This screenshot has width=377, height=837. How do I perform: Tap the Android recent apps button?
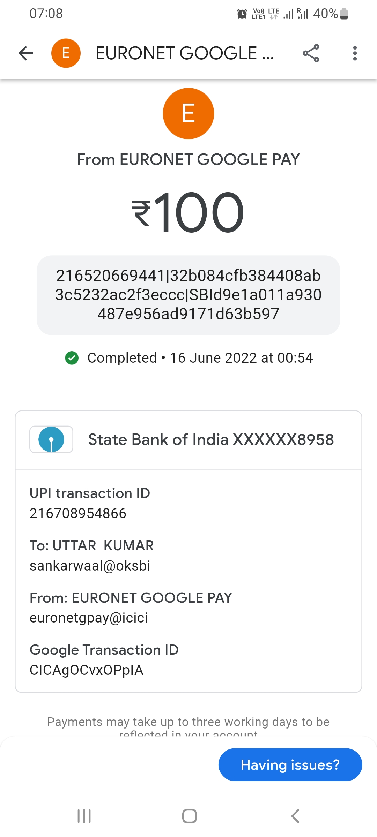tap(84, 816)
